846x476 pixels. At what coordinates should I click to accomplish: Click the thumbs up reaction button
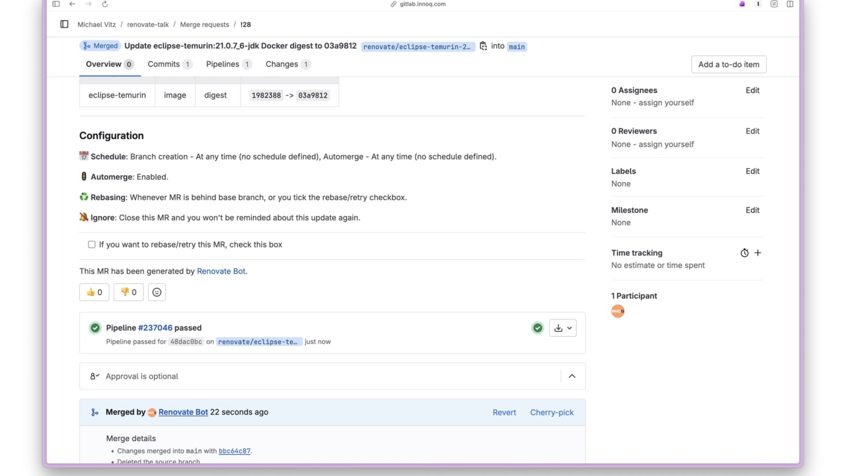coord(94,292)
